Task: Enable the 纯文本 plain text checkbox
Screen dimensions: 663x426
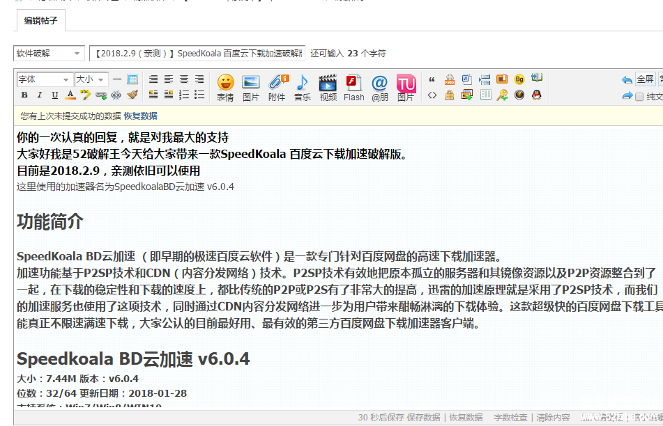Action: 639,97
